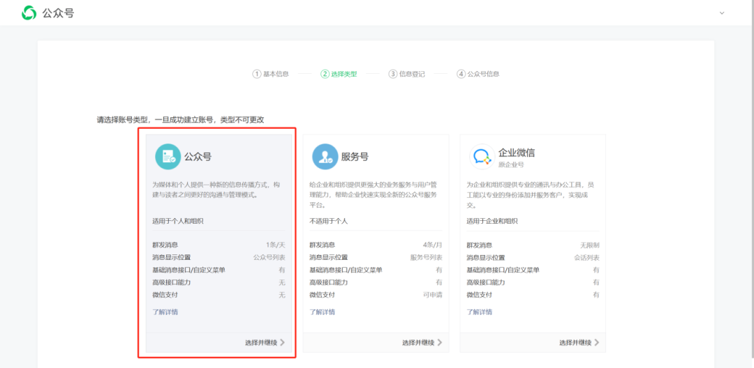The width and height of the screenshot is (754, 368).
Task: Go to step 1 基本信息
Action: (271, 74)
